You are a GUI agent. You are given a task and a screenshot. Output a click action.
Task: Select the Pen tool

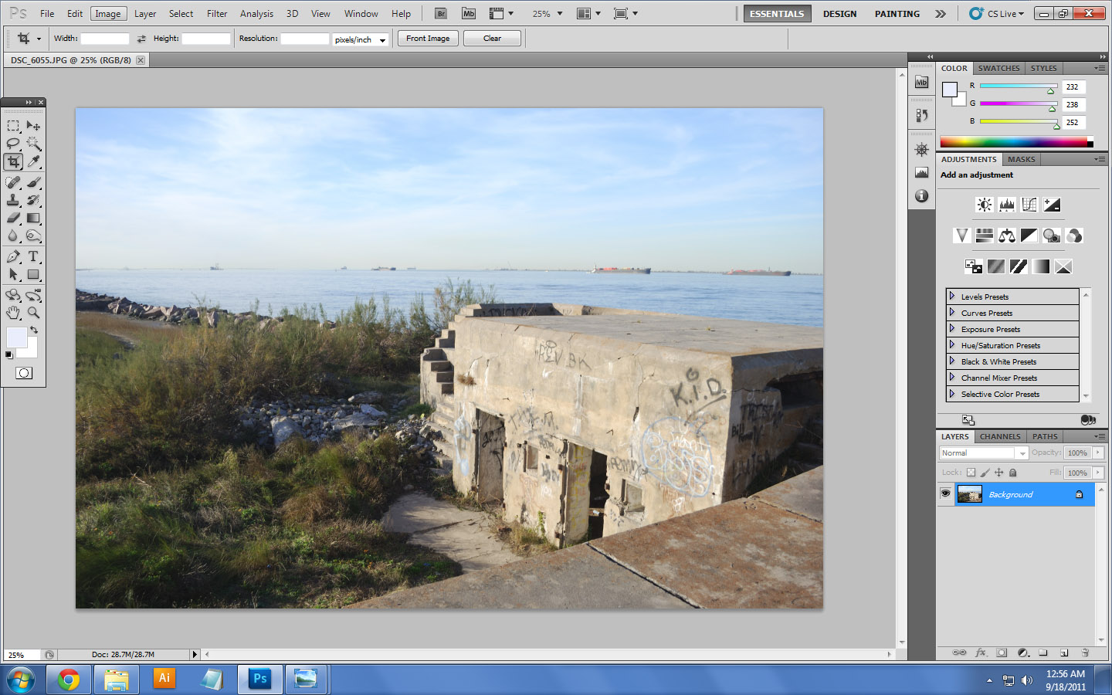click(x=13, y=256)
